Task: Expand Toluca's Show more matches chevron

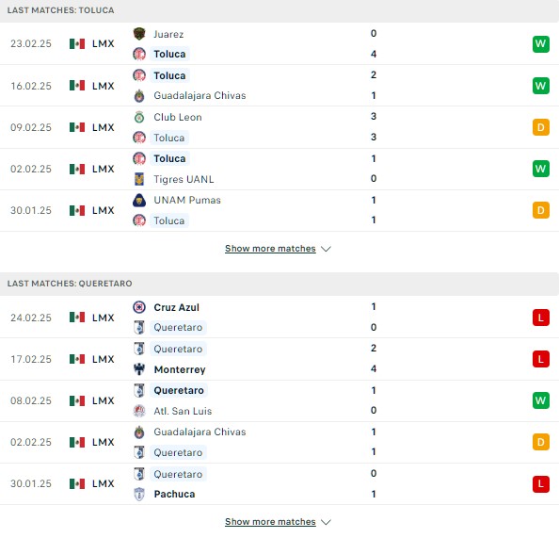Action: pyautogui.click(x=326, y=249)
